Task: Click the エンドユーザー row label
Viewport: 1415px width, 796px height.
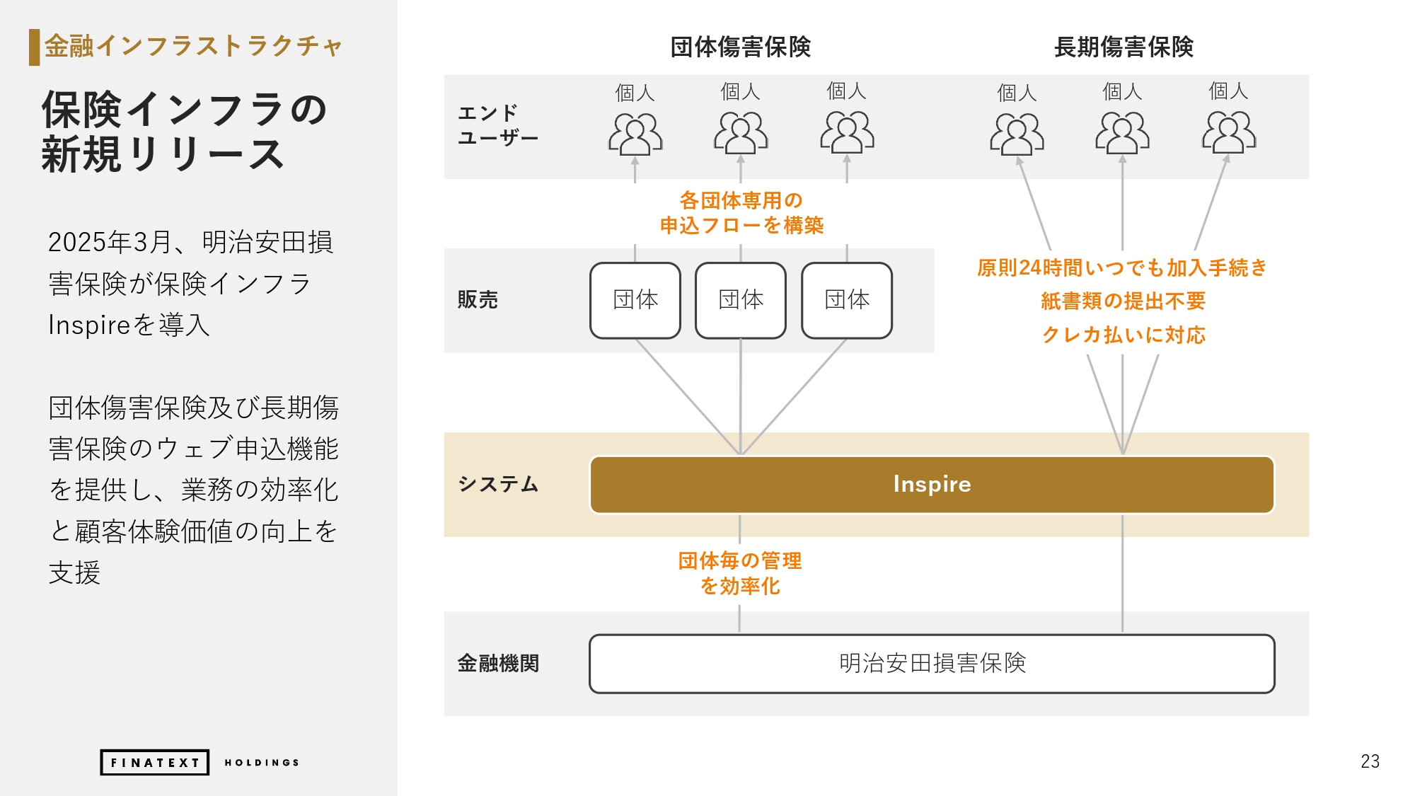Action: coord(497,125)
